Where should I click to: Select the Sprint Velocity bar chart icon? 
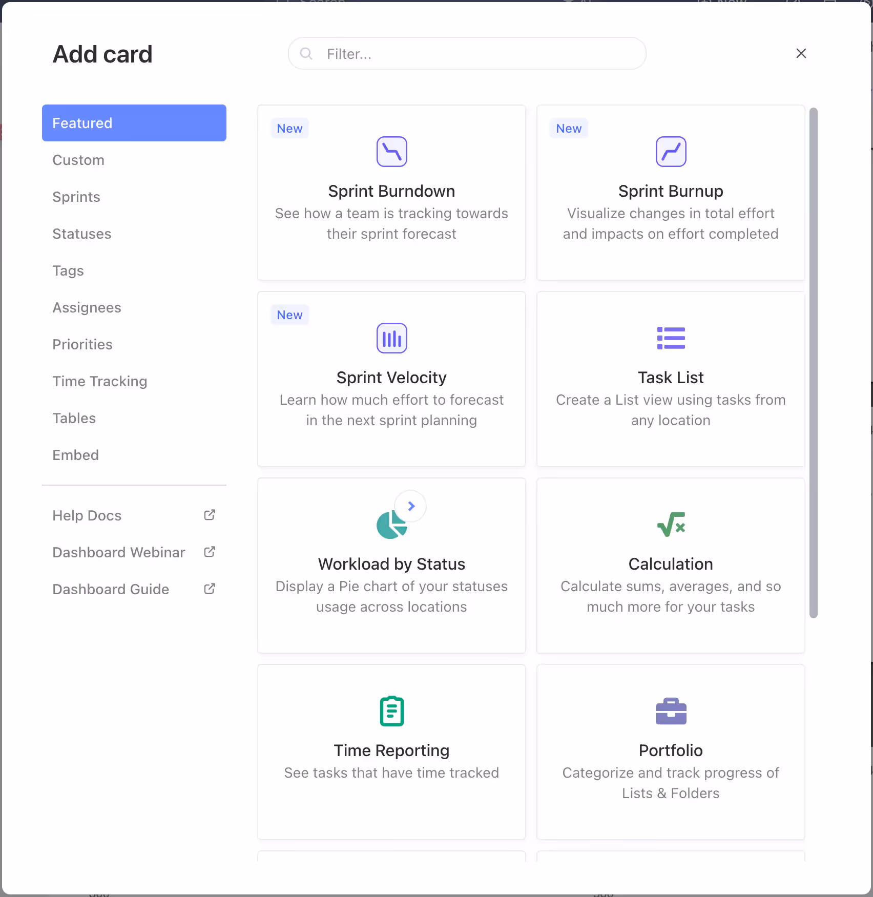pyautogui.click(x=391, y=338)
